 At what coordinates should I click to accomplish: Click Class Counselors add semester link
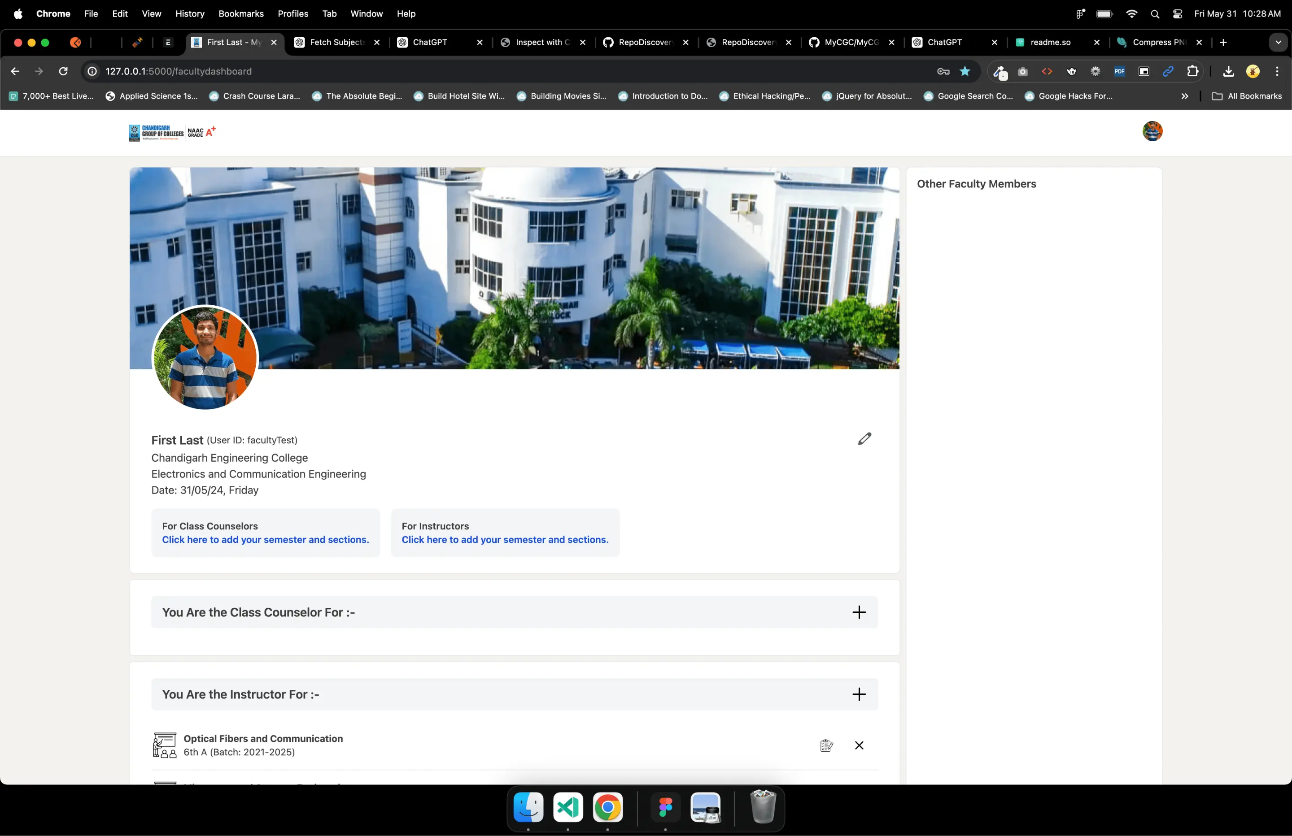266,540
